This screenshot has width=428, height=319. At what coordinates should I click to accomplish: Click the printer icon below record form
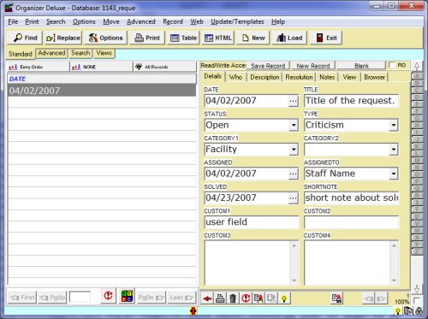(220, 298)
